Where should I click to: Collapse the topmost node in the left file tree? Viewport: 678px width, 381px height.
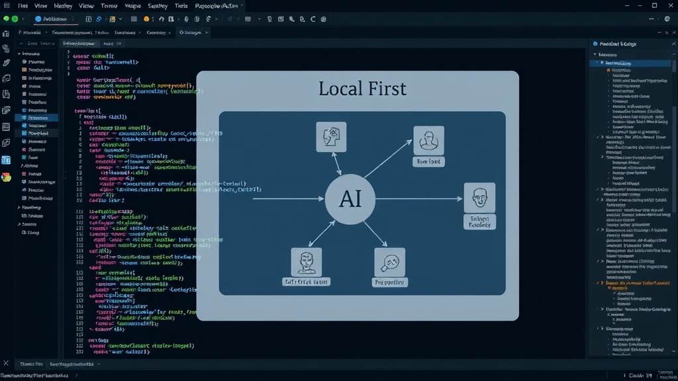(x=19, y=54)
